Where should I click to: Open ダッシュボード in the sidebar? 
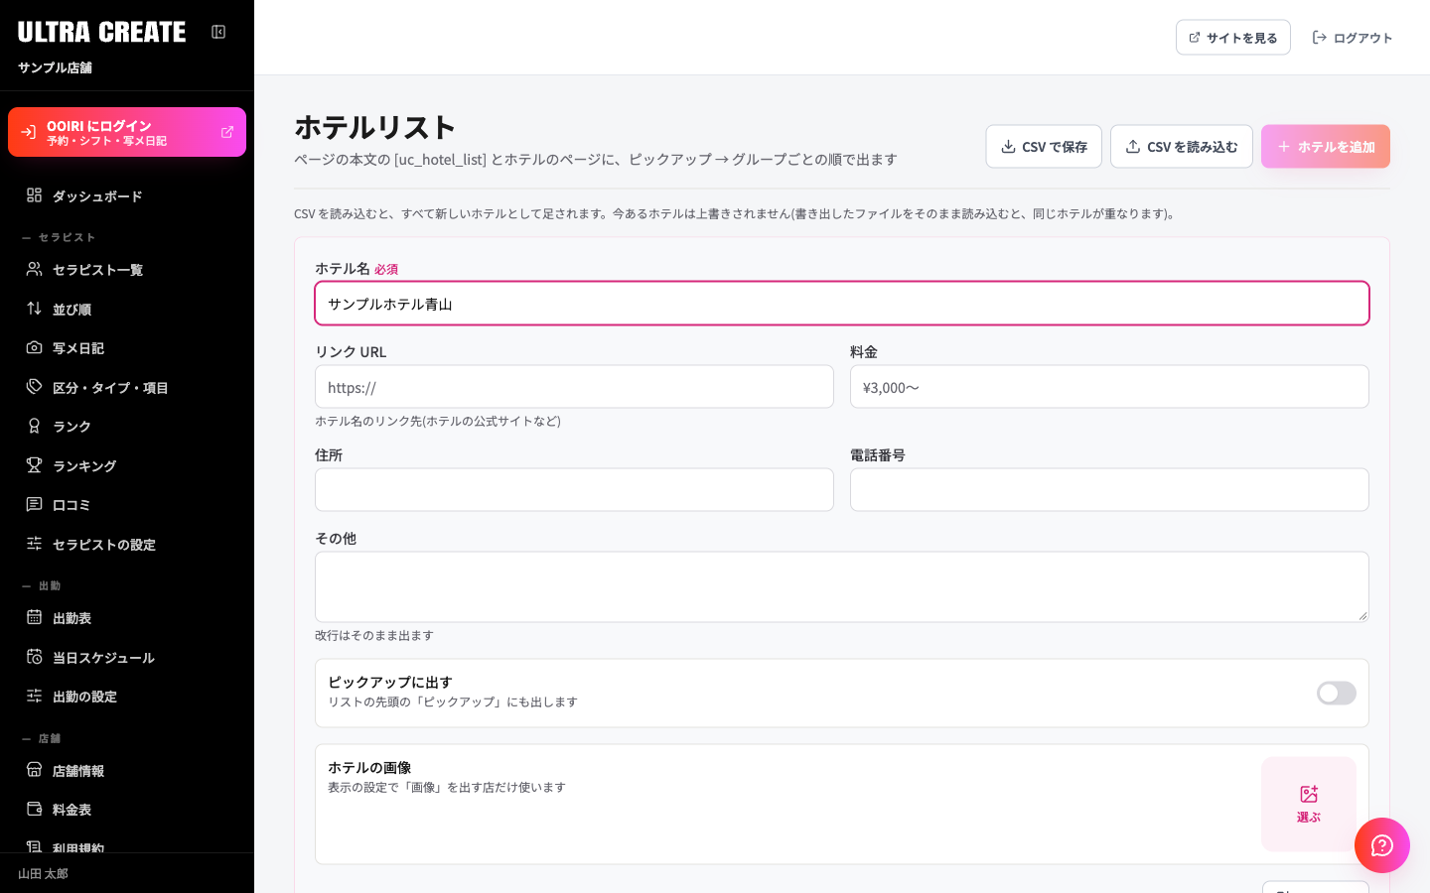click(x=127, y=196)
